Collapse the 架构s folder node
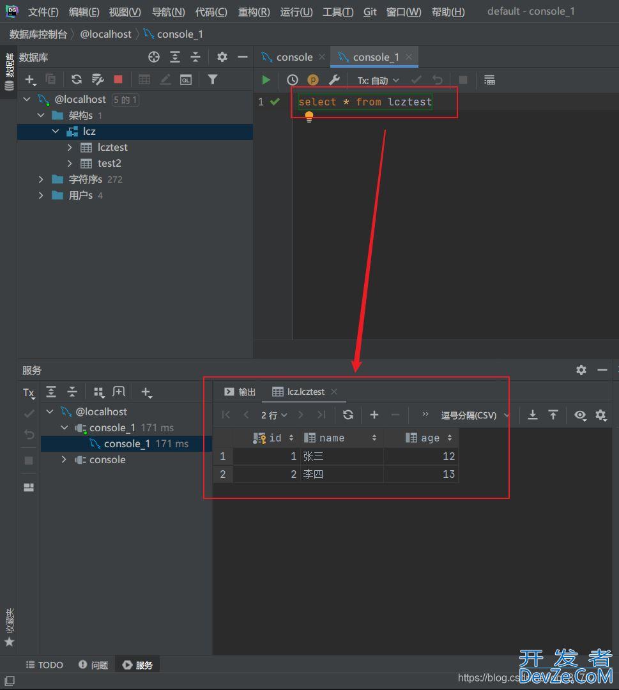Viewport: 619px width, 690px height. pyautogui.click(x=41, y=115)
